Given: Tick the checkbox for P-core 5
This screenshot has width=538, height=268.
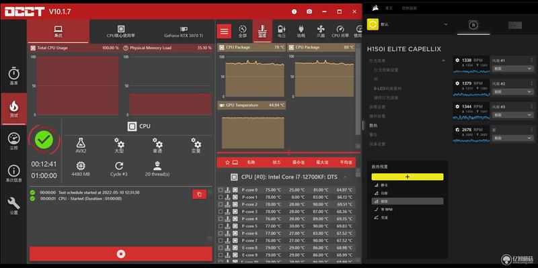Looking at the screenshot, I should click(221, 226).
